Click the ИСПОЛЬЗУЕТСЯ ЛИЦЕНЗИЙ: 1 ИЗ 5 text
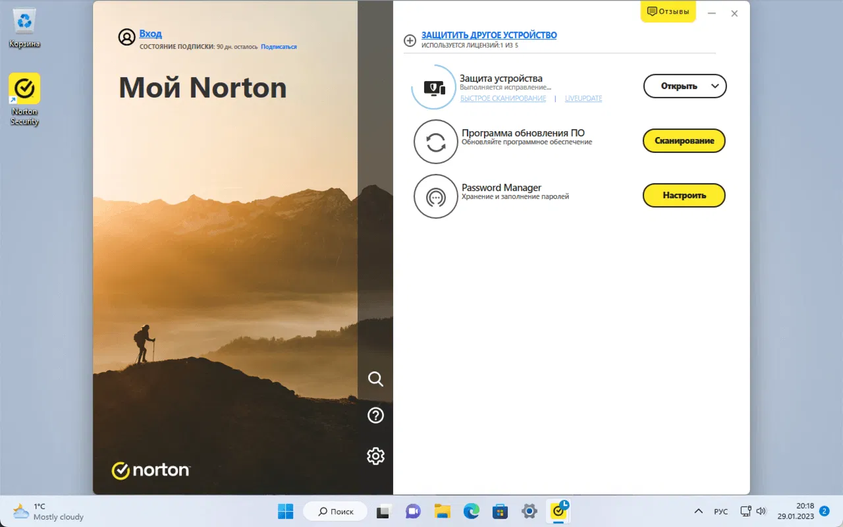 pyautogui.click(x=470, y=45)
